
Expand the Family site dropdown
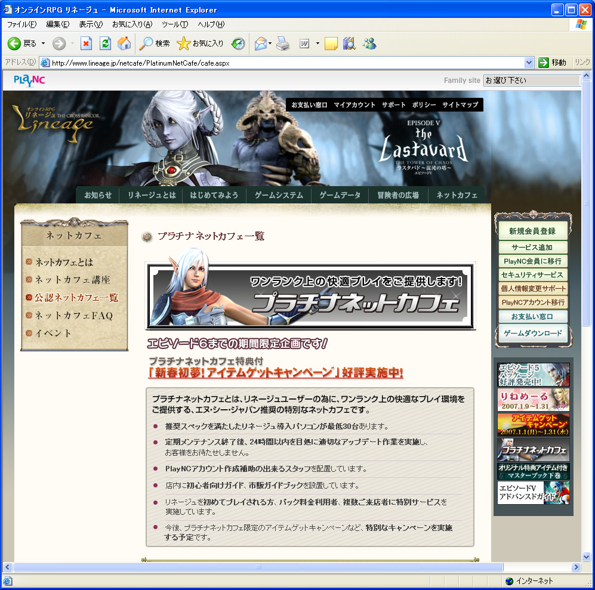point(531,81)
